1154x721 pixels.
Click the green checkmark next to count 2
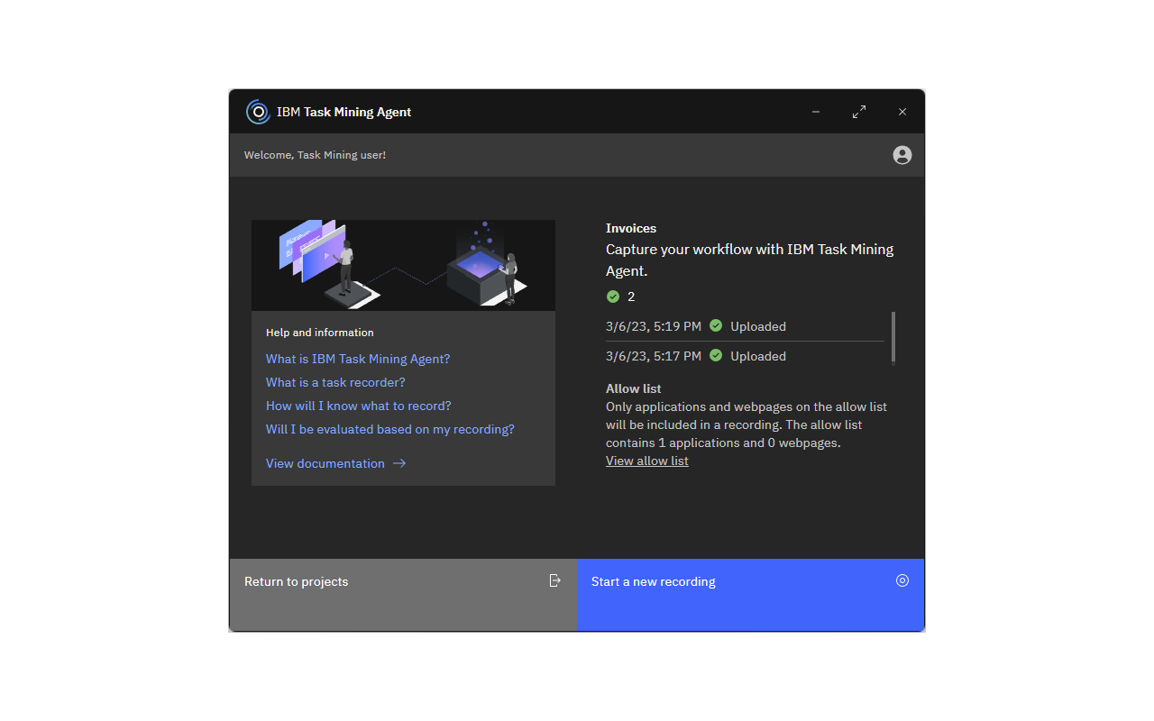[x=613, y=297]
